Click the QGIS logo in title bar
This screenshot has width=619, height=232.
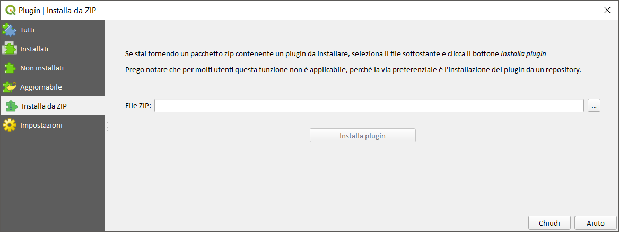10,10
